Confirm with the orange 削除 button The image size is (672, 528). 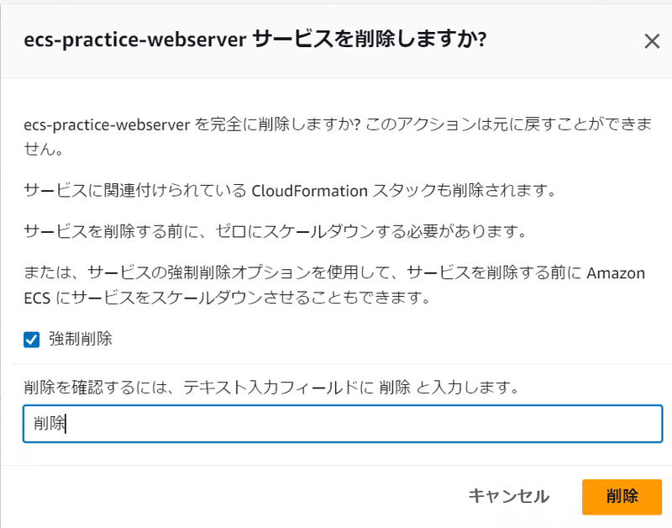click(622, 496)
